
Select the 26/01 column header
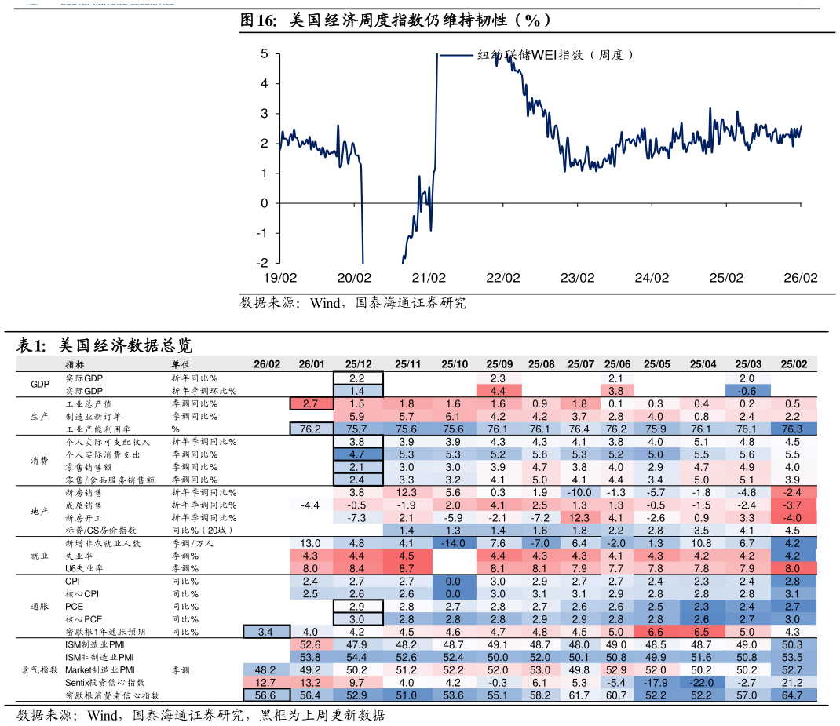(309, 363)
